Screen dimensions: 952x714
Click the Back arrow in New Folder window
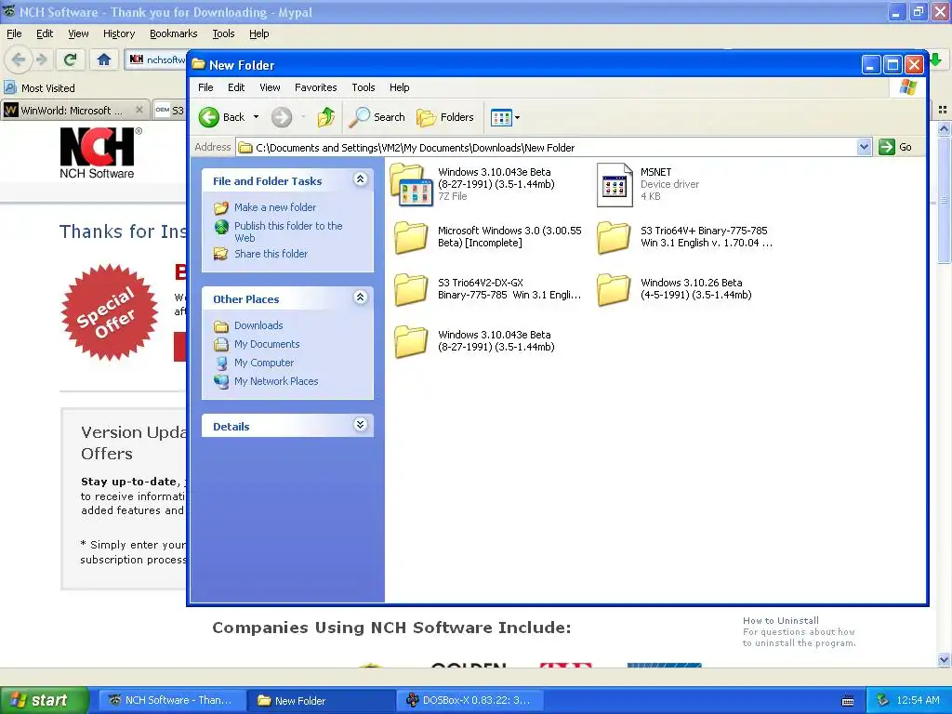(209, 117)
